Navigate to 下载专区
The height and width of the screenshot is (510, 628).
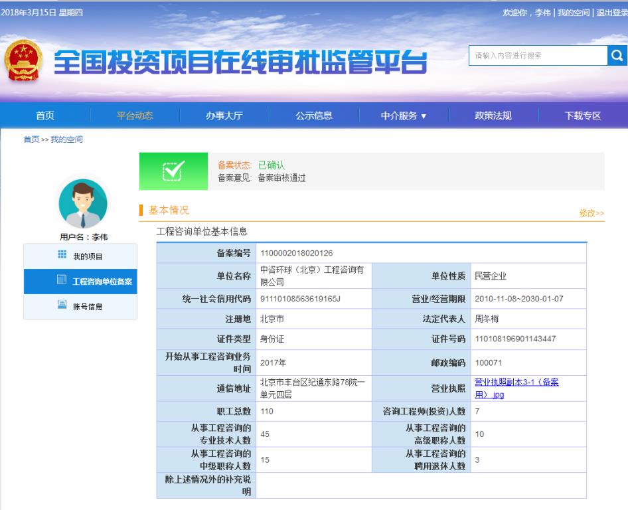[583, 116]
